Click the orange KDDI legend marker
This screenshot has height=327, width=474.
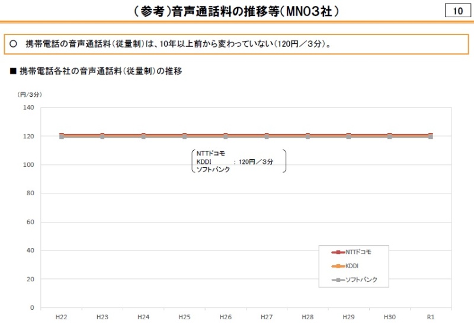coord(338,266)
